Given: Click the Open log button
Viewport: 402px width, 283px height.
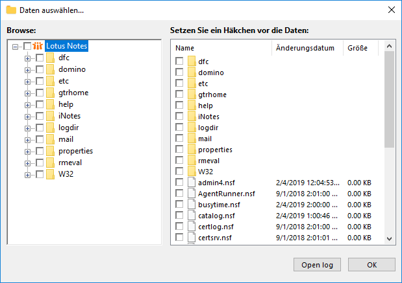Looking at the screenshot, I should point(317,265).
